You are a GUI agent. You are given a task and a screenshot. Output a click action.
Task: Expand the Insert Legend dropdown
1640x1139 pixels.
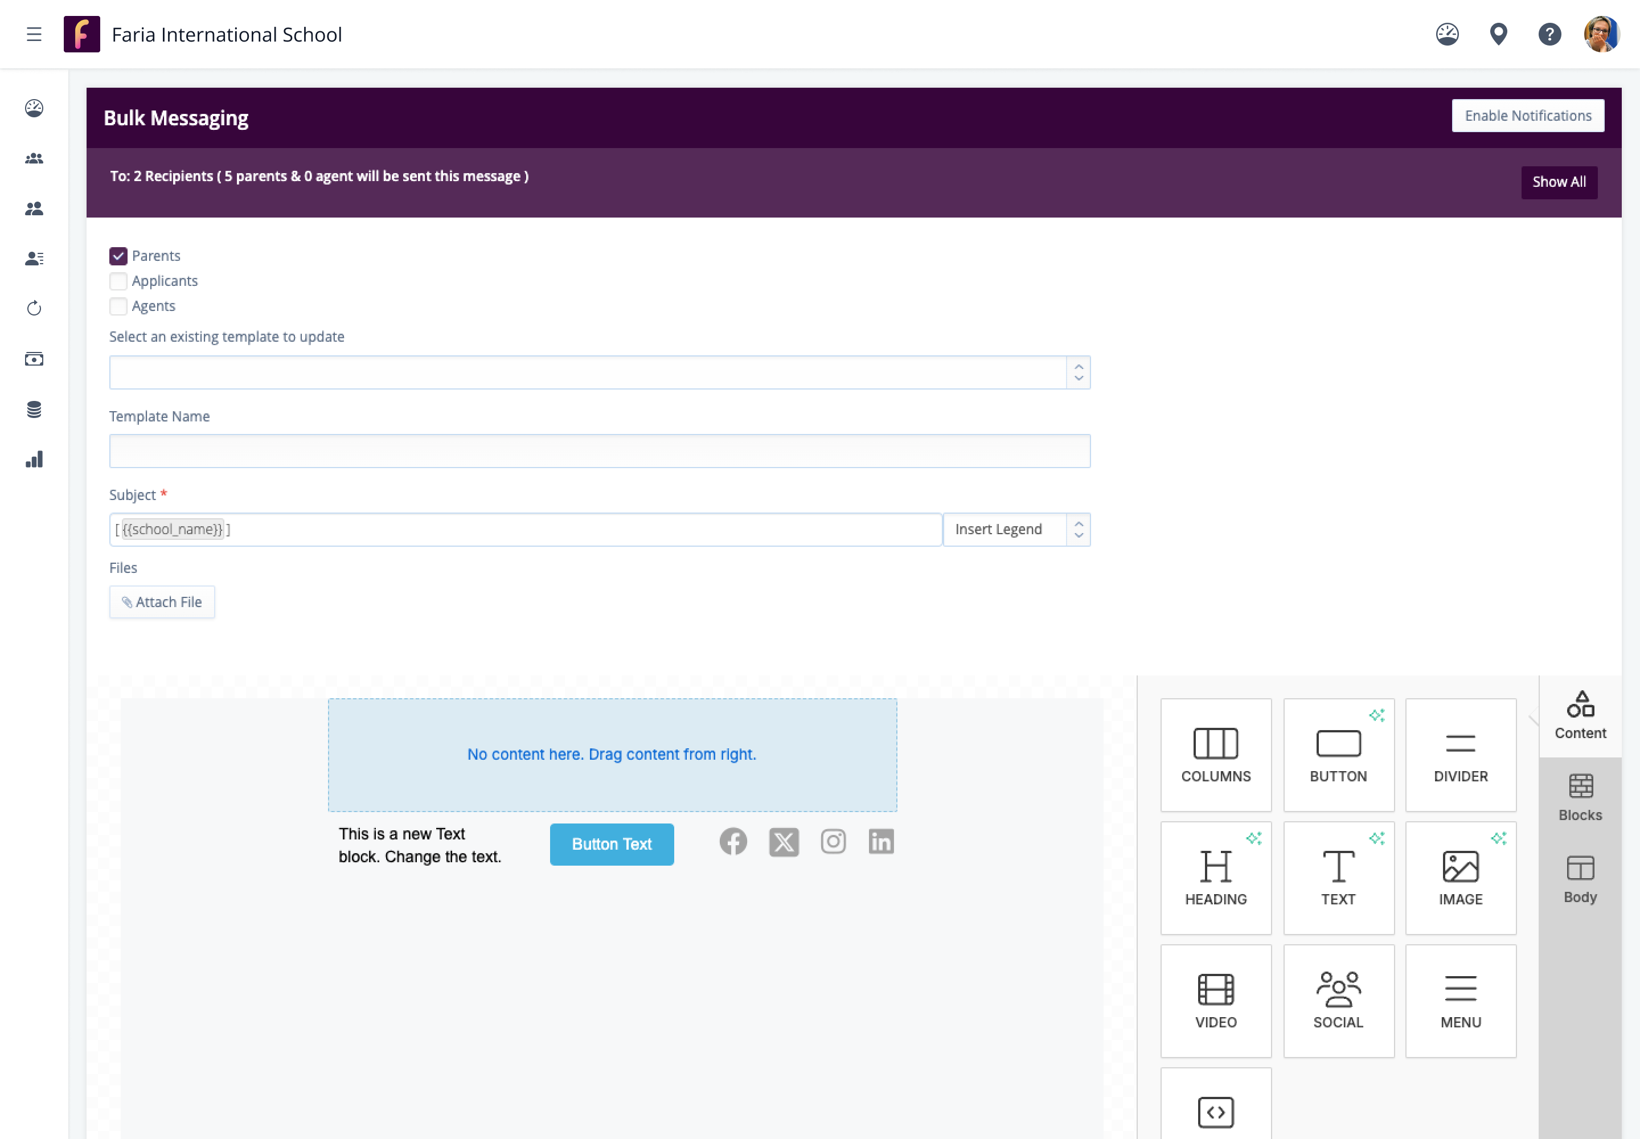[x=1015, y=530]
